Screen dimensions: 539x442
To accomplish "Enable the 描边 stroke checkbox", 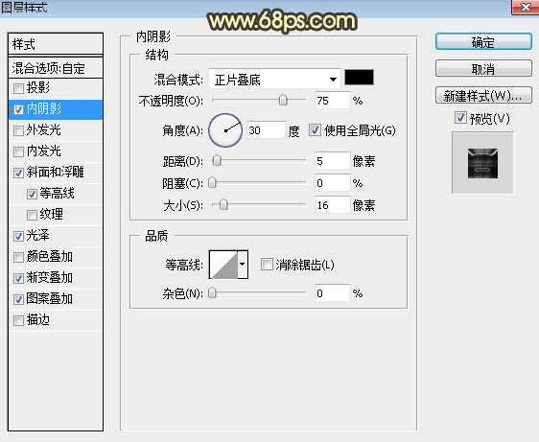I will coord(18,320).
